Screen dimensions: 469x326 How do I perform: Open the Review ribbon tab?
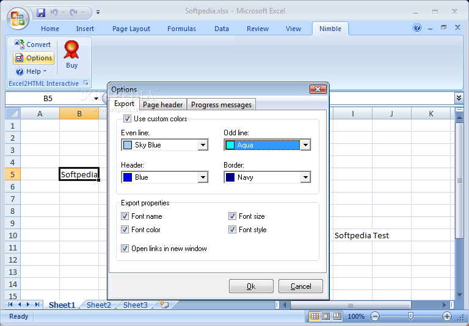click(x=258, y=29)
